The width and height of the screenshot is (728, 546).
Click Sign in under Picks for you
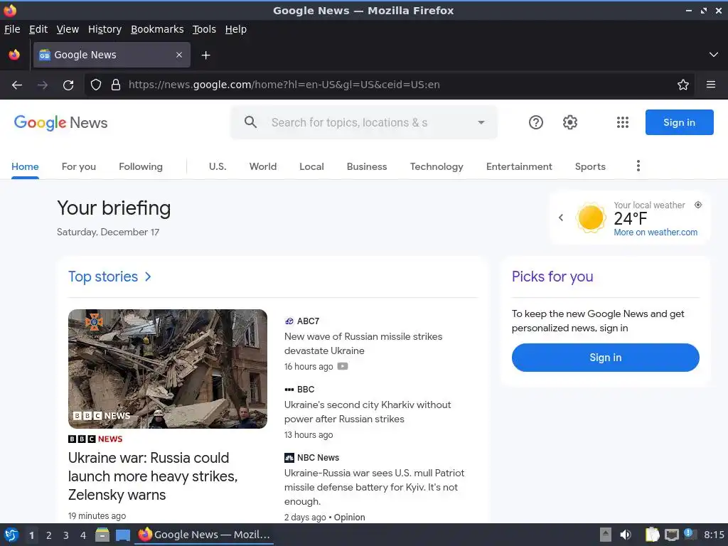(x=606, y=358)
